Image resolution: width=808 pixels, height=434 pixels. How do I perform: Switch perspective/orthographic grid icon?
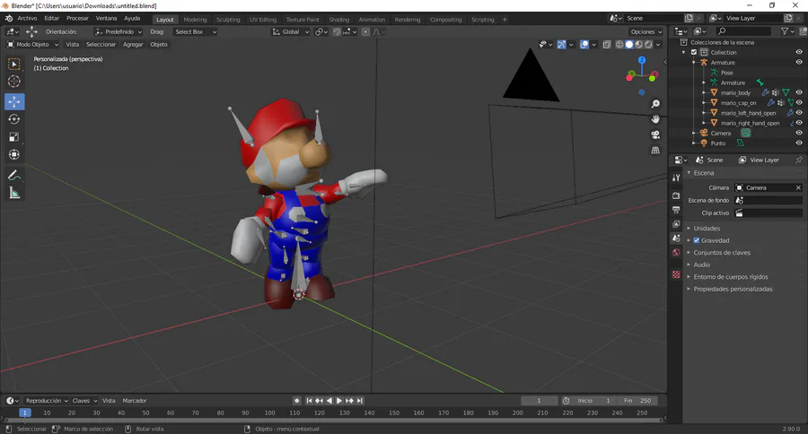point(655,150)
